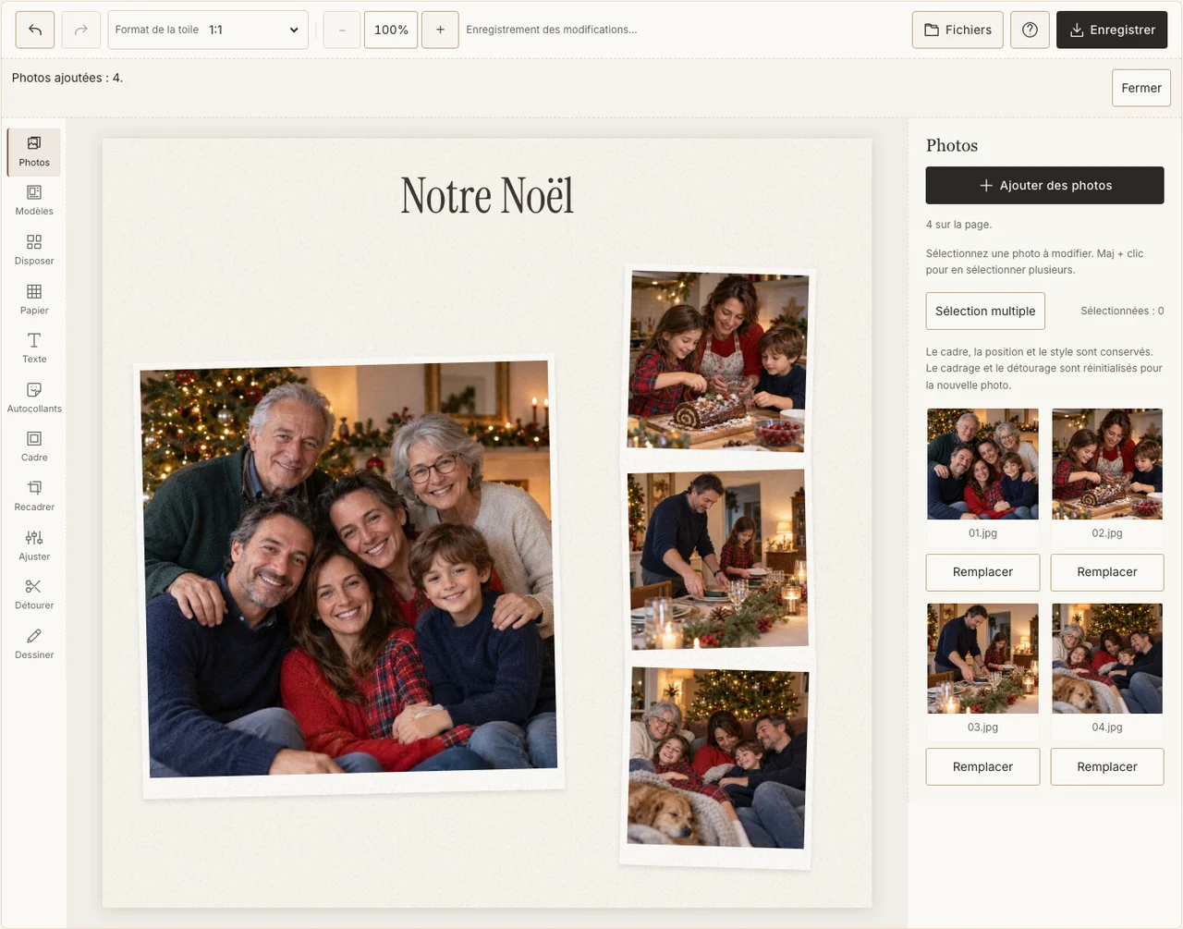The width and height of the screenshot is (1183, 929).
Task: Replace photo 01.jpg with Remplacer
Action: tap(982, 572)
